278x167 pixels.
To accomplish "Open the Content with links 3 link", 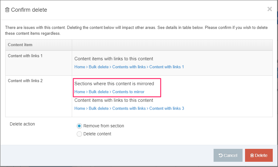I will coord(166,108).
